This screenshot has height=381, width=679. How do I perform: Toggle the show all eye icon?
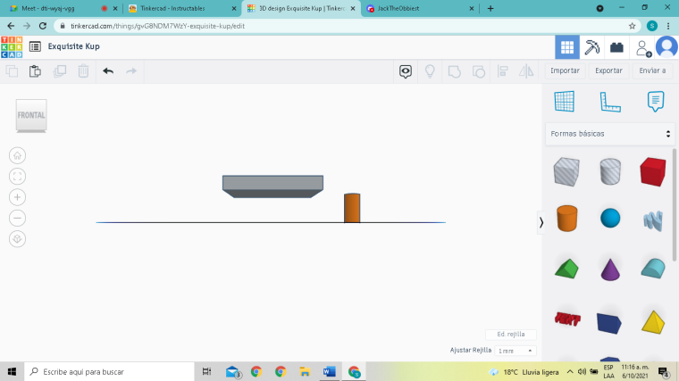[x=406, y=71]
